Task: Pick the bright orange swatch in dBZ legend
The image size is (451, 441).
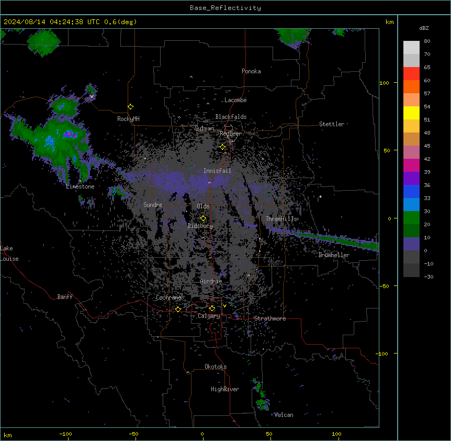Action: point(411,86)
